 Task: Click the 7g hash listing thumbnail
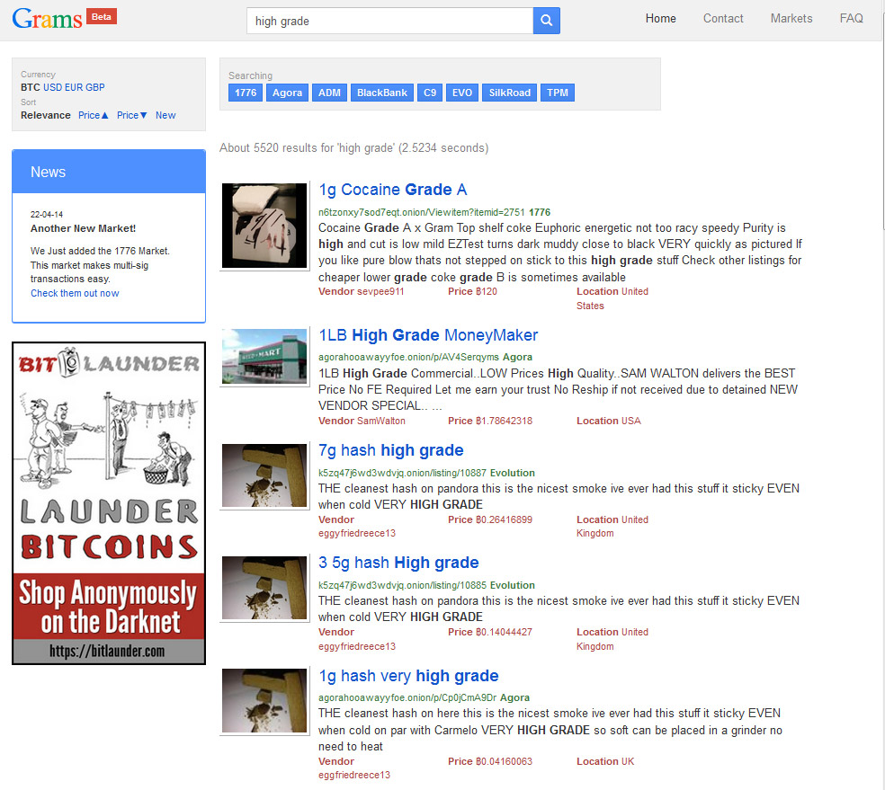(264, 475)
